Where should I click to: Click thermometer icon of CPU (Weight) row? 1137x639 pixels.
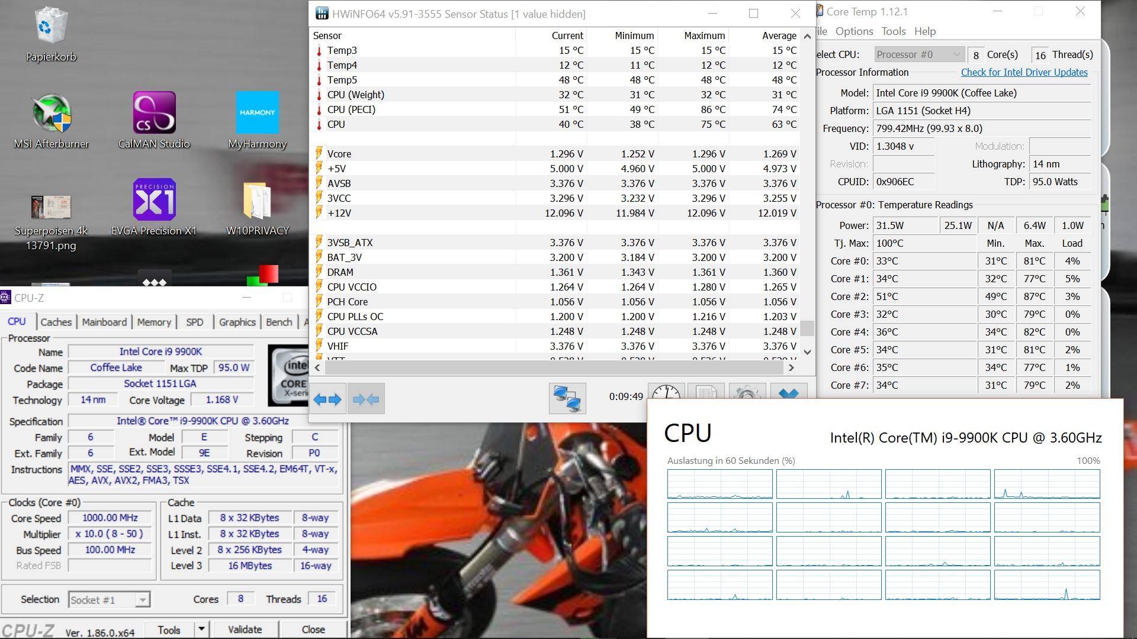[319, 95]
